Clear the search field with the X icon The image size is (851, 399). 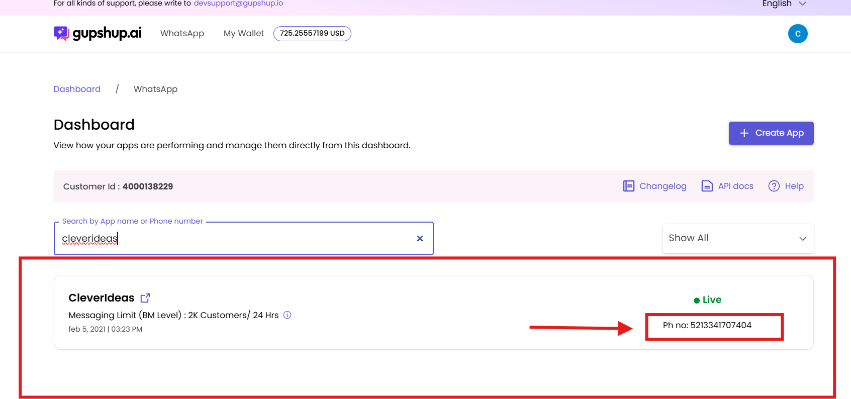point(420,239)
